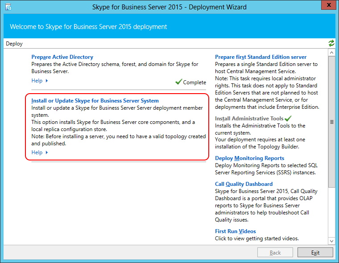The image size is (339, 263).
Task: Click the scrollbar down arrow
Action: tap(331, 241)
